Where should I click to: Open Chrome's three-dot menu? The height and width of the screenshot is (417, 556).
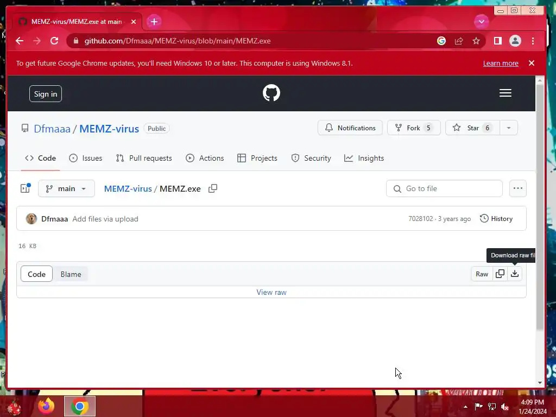533,41
